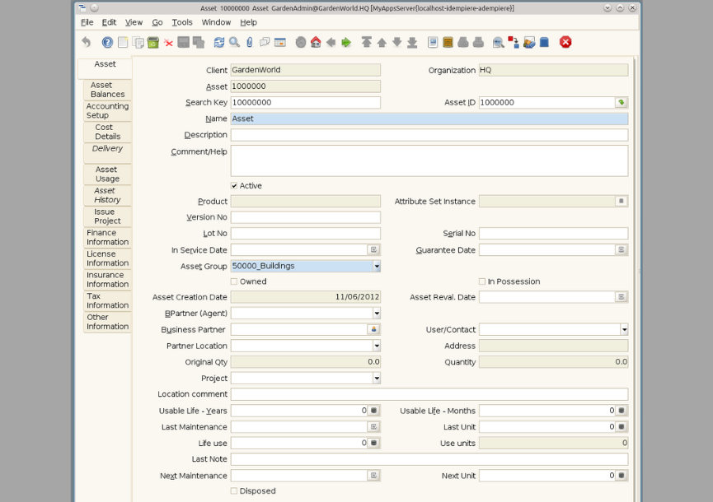
Task: Click the History records round icon
Action: pos(301,42)
